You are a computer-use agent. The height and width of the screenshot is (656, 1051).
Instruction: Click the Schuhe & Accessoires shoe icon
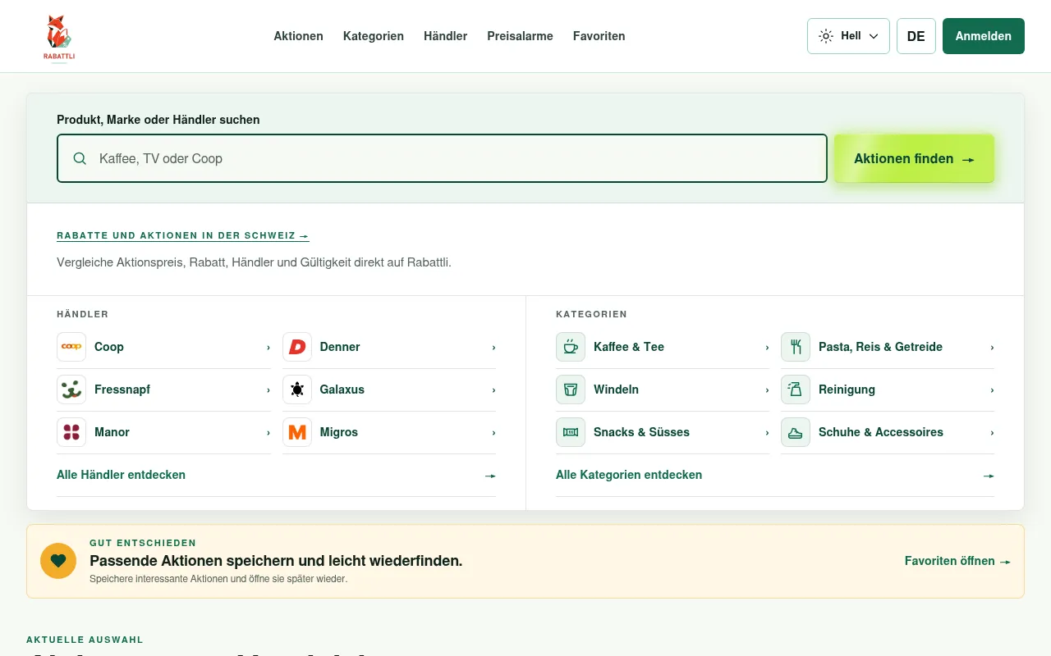coord(796,432)
